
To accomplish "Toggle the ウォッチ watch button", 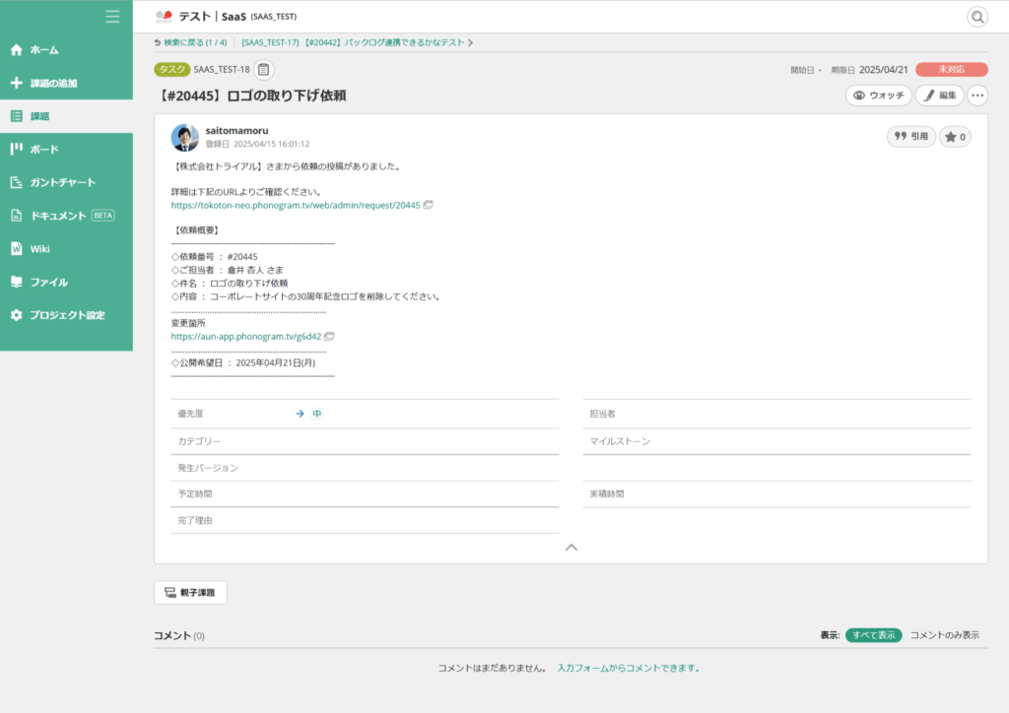I will [878, 96].
